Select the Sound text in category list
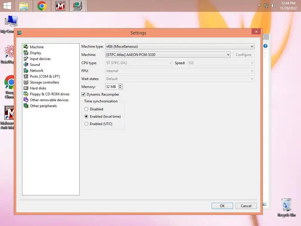 coord(35,64)
